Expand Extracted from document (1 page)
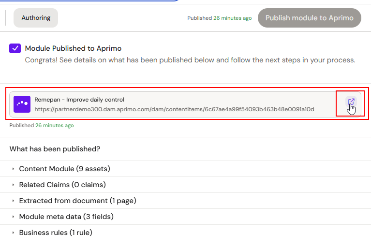 [x=77, y=201]
